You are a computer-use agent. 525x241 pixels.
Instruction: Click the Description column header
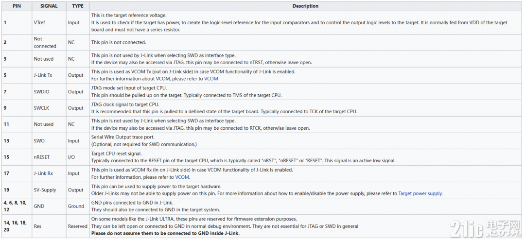click(305, 6)
